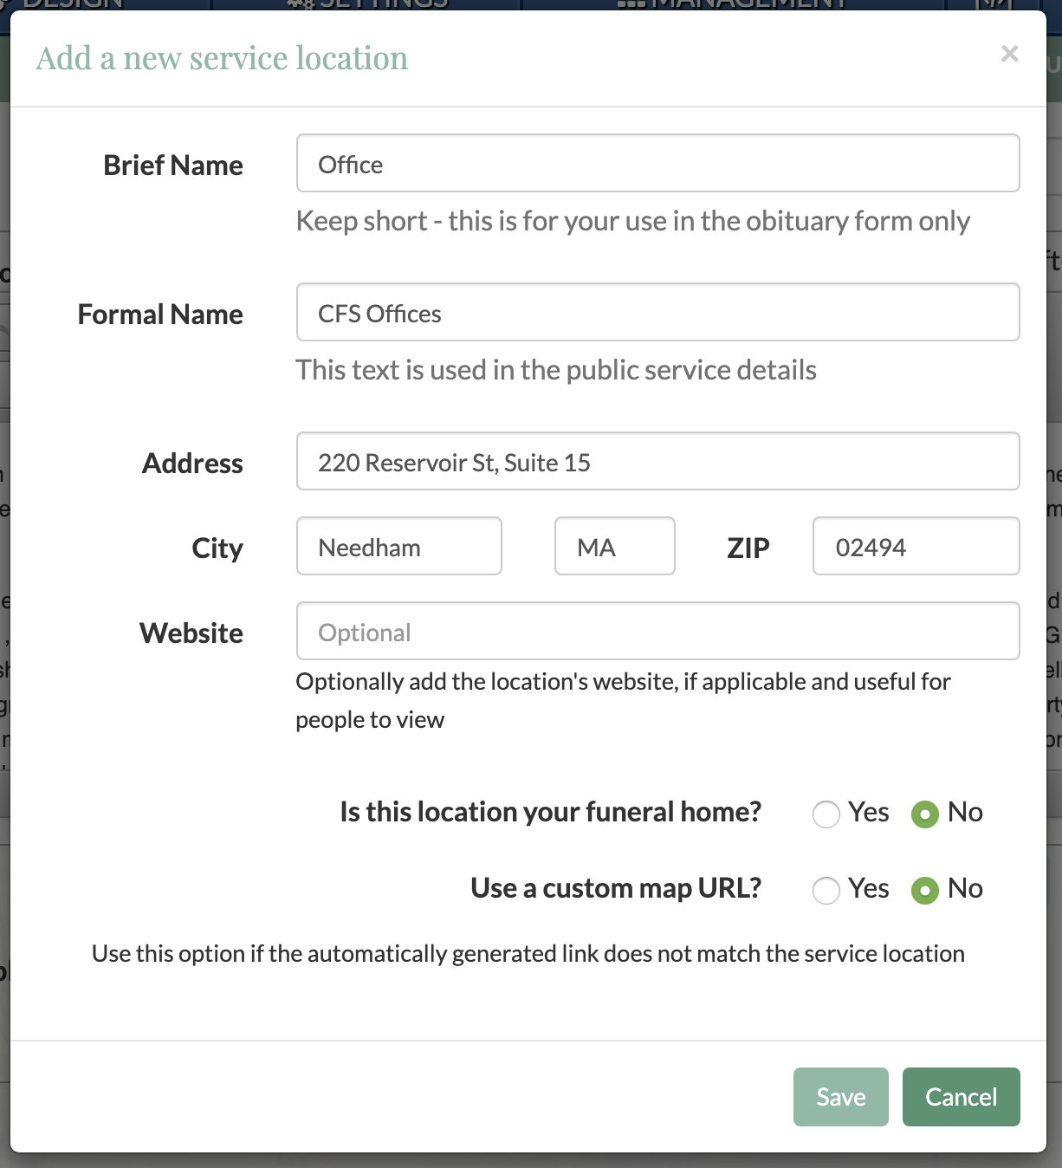Click the ZIP label text

click(x=748, y=548)
